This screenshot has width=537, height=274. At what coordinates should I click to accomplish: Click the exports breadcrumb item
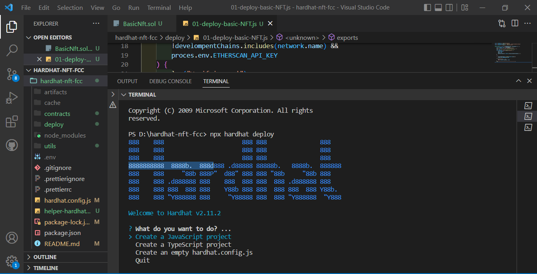coord(347,38)
